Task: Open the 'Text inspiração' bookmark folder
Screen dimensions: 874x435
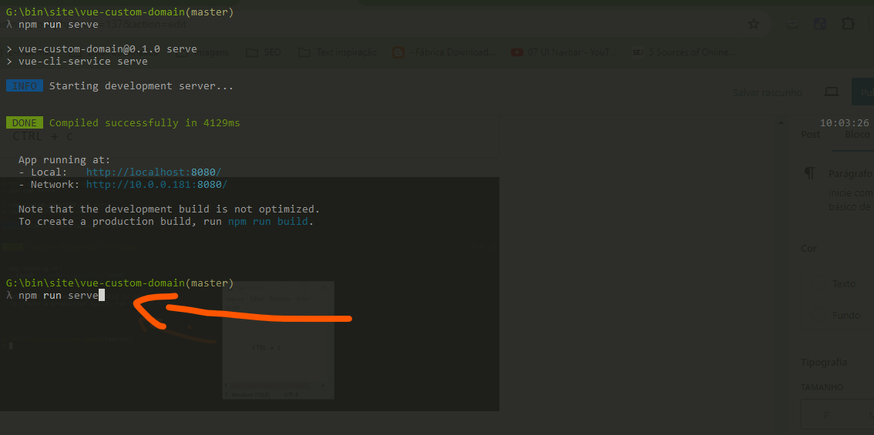Action: pyautogui.click(x=338, y=52)
